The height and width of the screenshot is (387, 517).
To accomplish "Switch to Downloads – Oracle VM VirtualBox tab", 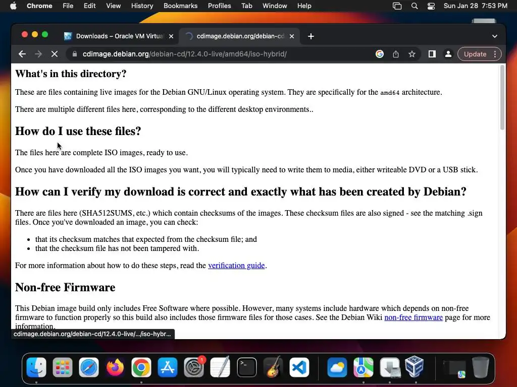I will [x=119, y=36].
